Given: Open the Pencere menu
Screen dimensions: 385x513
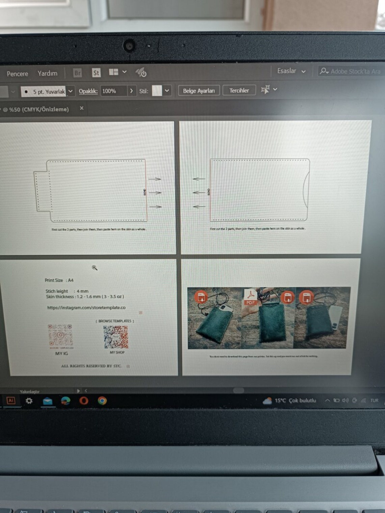Looking at the screenshot, I should point(17,74).
